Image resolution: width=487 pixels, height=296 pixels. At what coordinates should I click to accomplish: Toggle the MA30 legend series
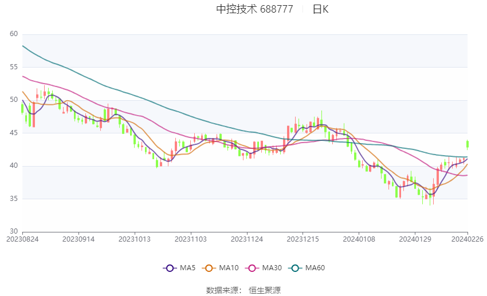[264, 268]
